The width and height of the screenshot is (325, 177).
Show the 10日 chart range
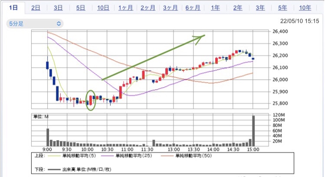coord(103,8)
